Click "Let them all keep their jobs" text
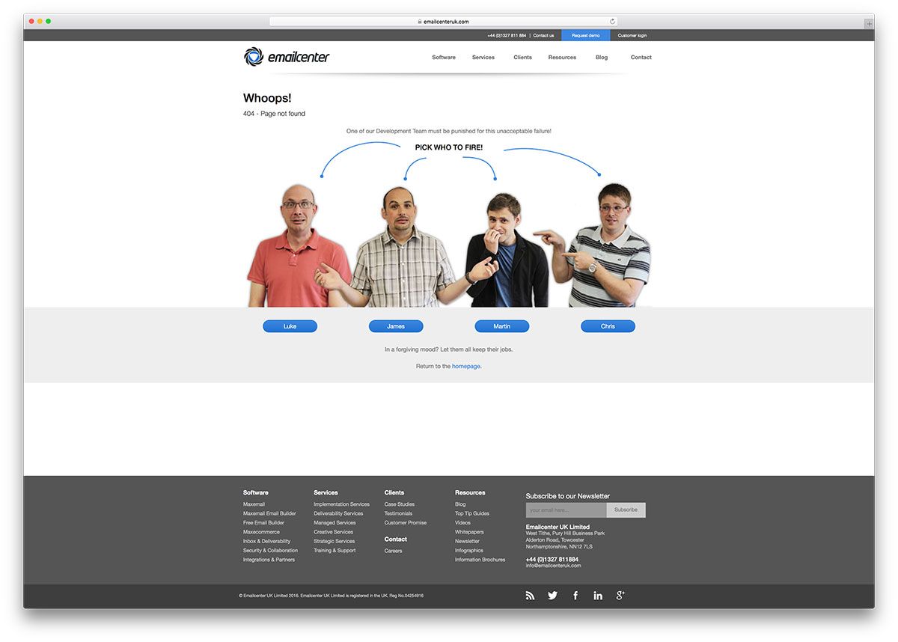Viewport: 898px width, 642px height. 476,349
